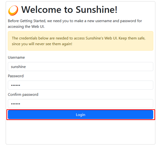158x149 pixels.
Task: Click the word "Sunshine!" in the title
Action: coord(96,10)
